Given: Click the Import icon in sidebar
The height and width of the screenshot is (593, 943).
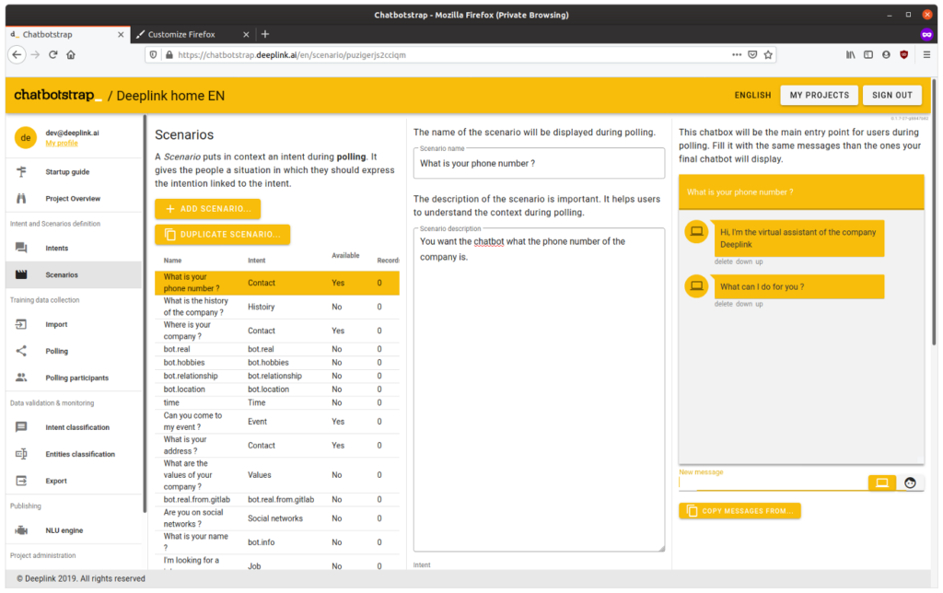Looking at the screenshot, I should [22, 324].
